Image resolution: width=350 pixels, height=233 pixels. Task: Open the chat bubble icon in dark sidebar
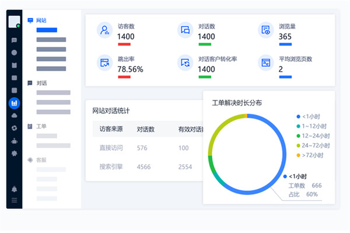pos(14,40)
